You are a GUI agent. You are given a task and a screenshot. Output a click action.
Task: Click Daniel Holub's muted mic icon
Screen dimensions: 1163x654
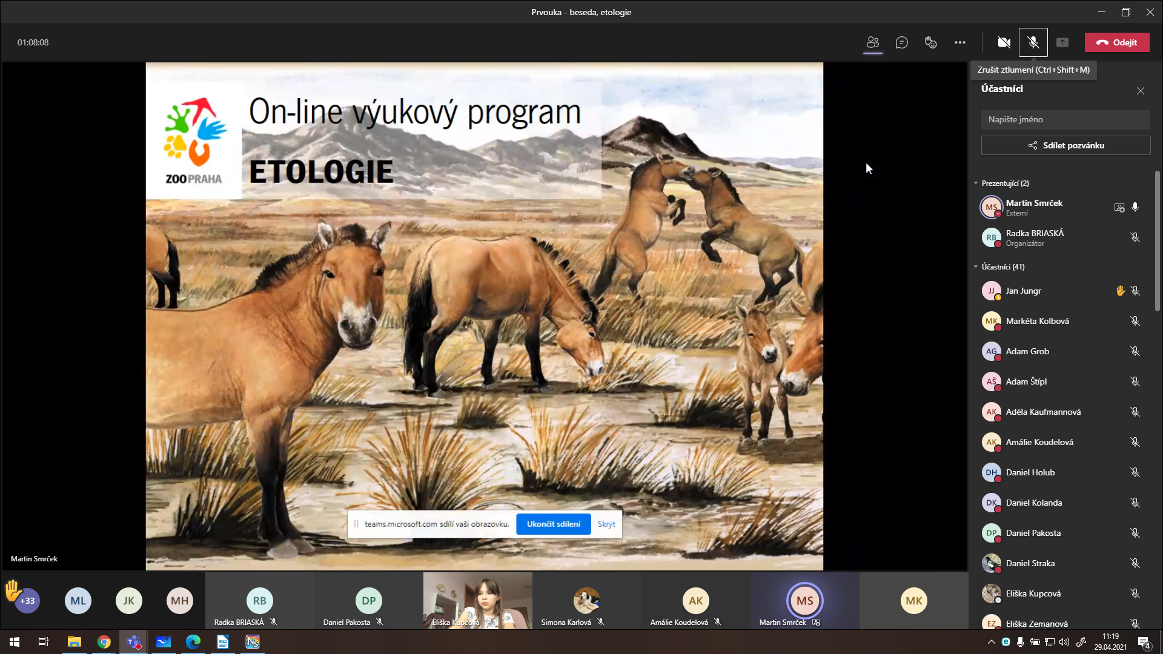click(1135, 472)
